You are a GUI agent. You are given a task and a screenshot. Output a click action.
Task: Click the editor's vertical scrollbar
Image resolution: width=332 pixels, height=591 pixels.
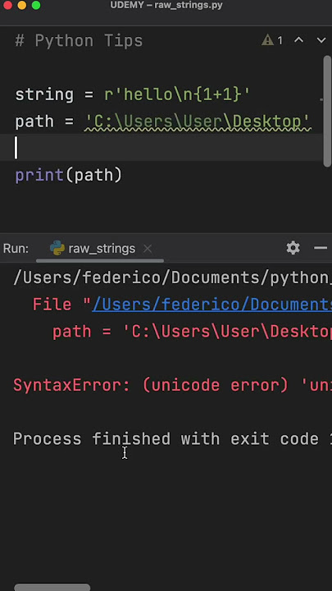point(327,111)
